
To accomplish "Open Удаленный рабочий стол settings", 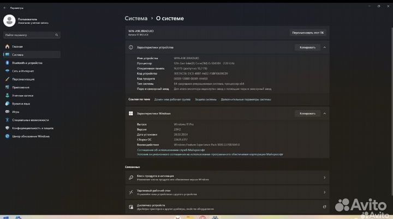I will (227, 192).
